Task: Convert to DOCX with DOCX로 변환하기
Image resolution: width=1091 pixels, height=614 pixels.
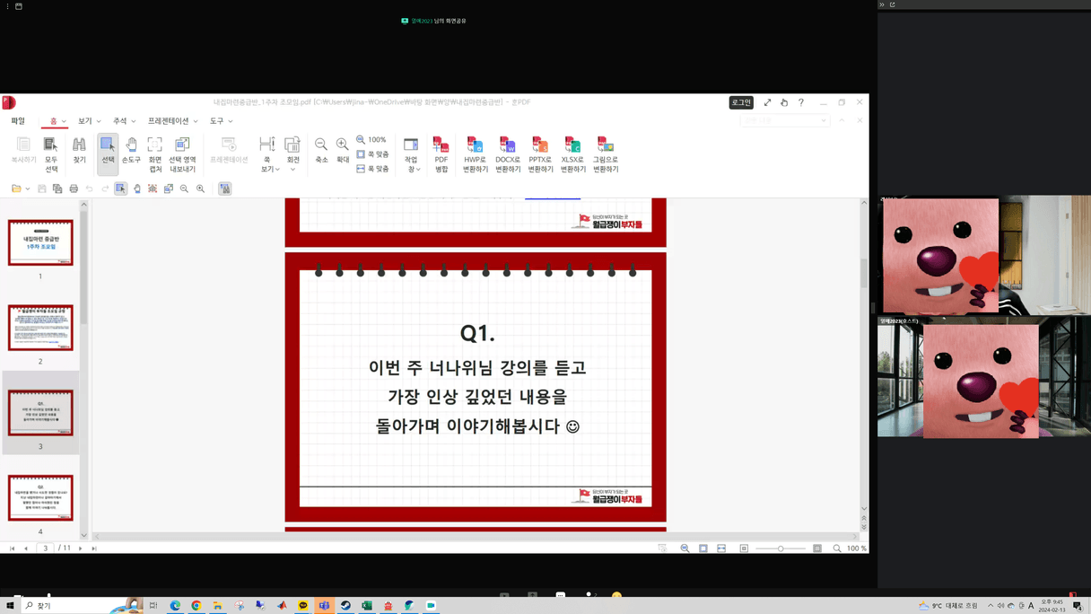Action: click(x=508, y=153)
